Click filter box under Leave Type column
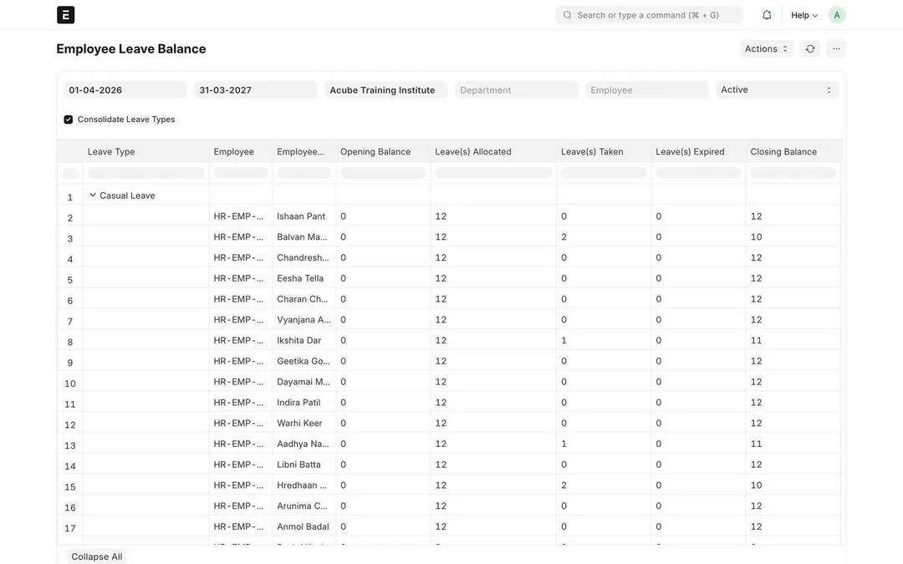Viewport: 903px width, 564px height. coord(145,173)
